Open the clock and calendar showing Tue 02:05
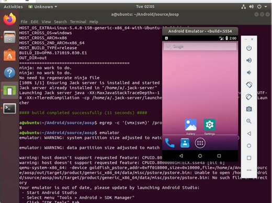272x203 pixels. click(x=145, y=7)
